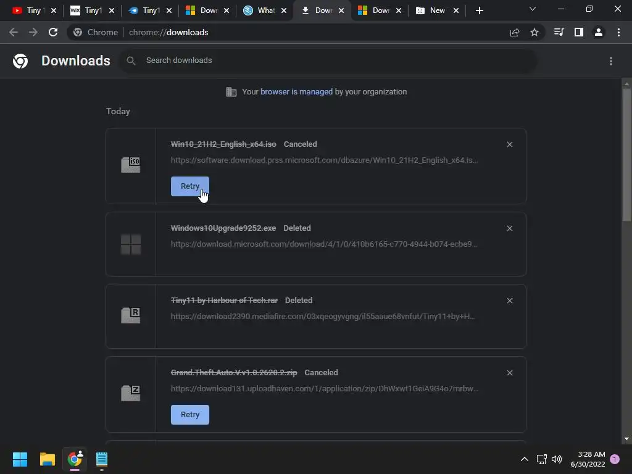The height and width of the screenshot is (474, 632).
Task: Open the mediafire.com source URL link
Action: (x=322, y=316)
